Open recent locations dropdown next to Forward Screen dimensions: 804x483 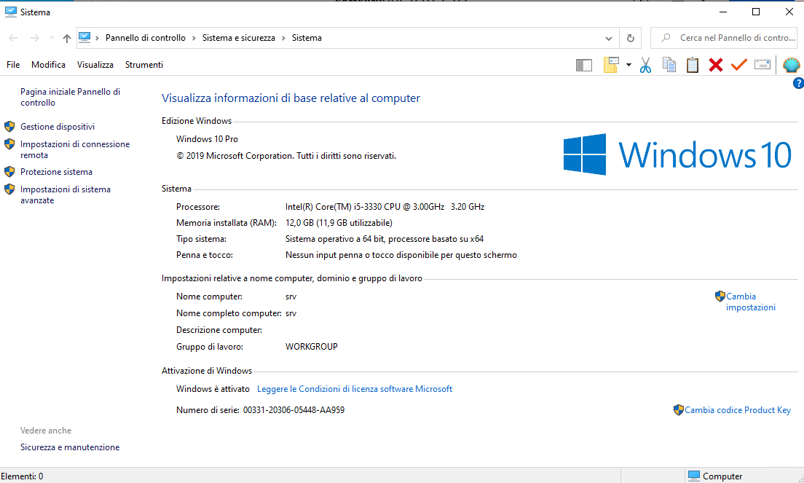tap(52, 38)
